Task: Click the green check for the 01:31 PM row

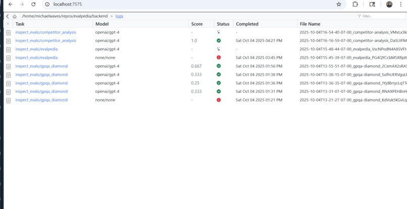Action: click(219, 91)
